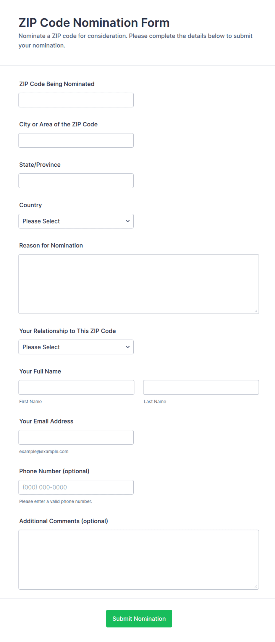Focus the Your Email Address field

pos(76,437)
